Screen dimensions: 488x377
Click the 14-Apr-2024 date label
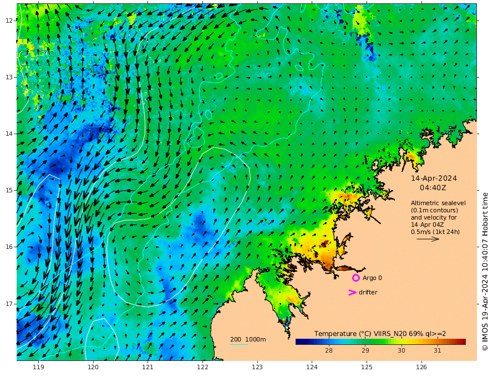pos(434,179)
